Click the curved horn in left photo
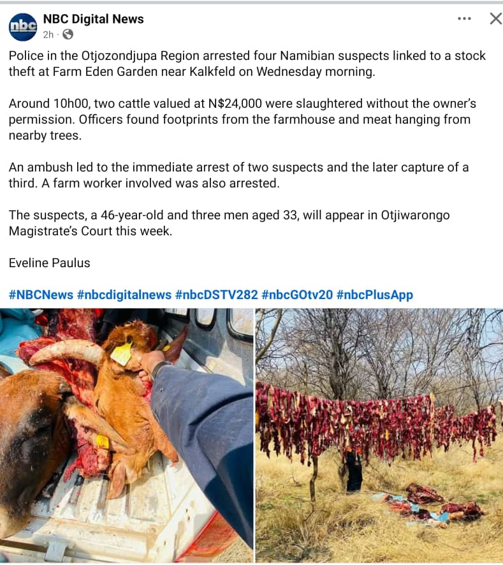Viewport: 503px width, 565px height. point(67,352)
